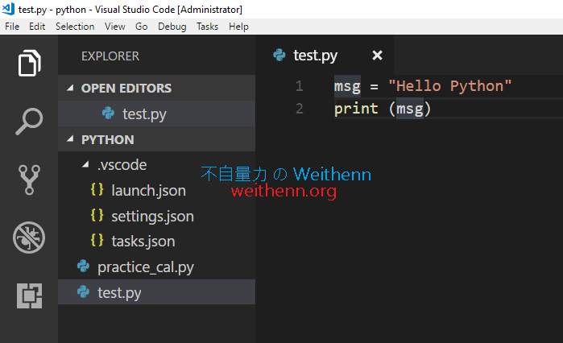Screen dimensions: 563x343
Task: Click the Python icon on test.py tab
Action: tap(279, 56)
